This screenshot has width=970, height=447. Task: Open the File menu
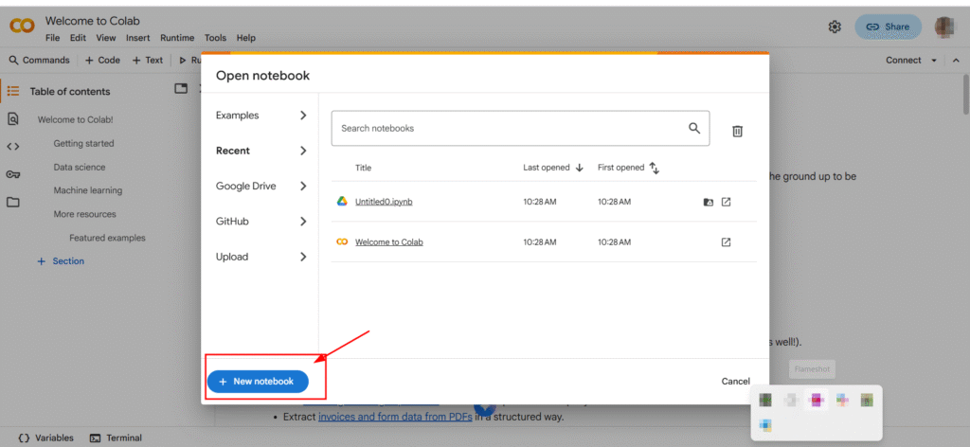point(53,38)
